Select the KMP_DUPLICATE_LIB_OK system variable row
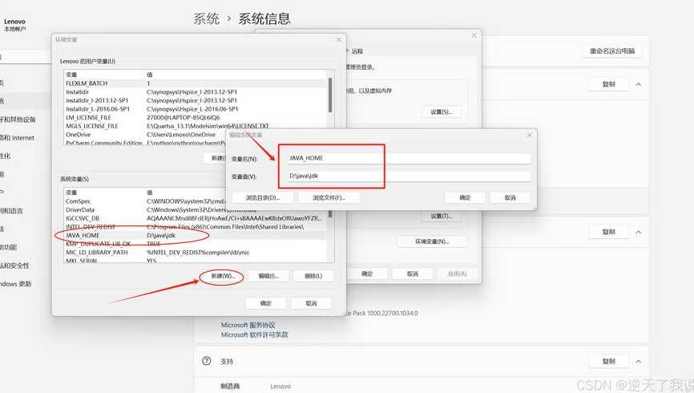Viewport: 694px width, 393px height. [x=195, y=244]
